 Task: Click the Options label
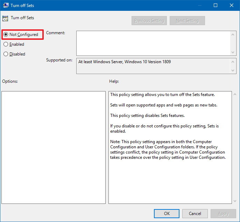[10, 81]
